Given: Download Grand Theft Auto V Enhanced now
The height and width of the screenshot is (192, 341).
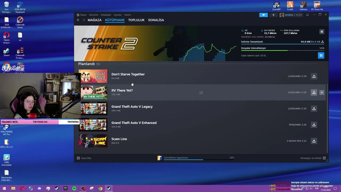Looking at the screenshot, I should click(x=314, y=125).
